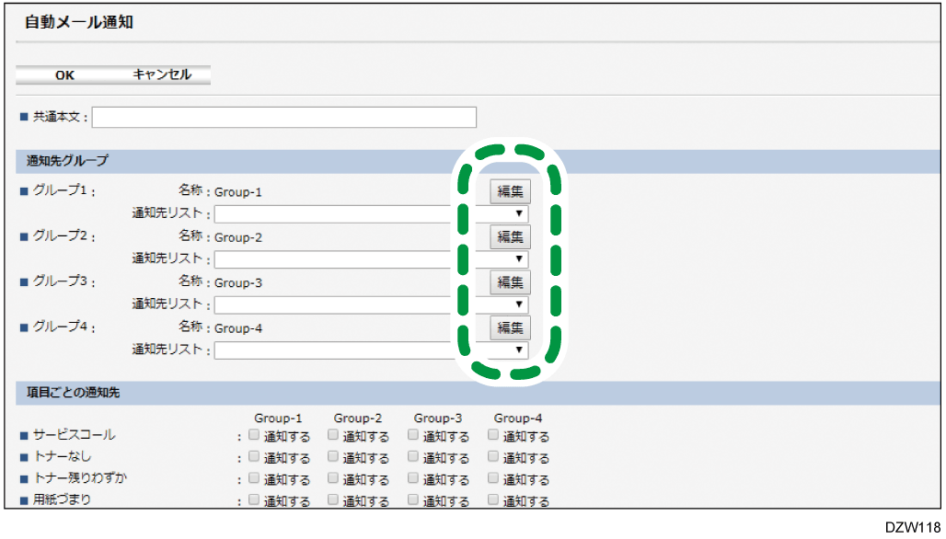
Task: Expand 通知先リスト dropdown for グループ2
Action: pyautogui.click(x=371, y=259)
